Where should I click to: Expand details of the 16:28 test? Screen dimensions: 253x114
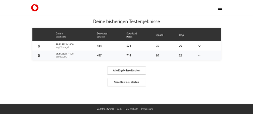[199, 55]
